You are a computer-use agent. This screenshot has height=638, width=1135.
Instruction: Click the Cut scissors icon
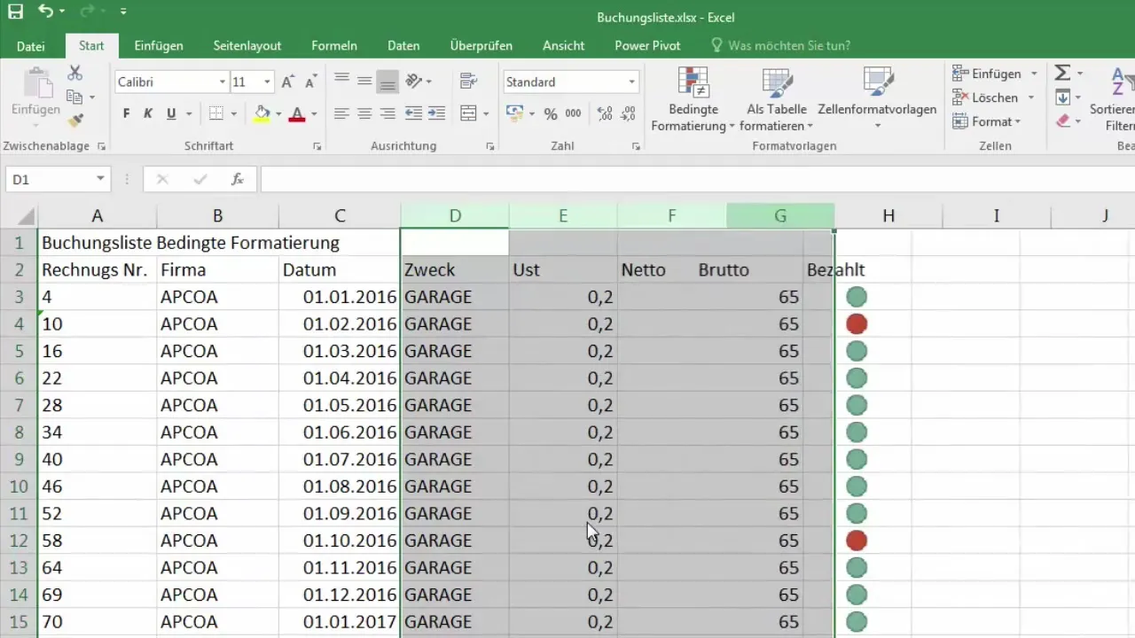pyautogui.click(x=75, y=74)
